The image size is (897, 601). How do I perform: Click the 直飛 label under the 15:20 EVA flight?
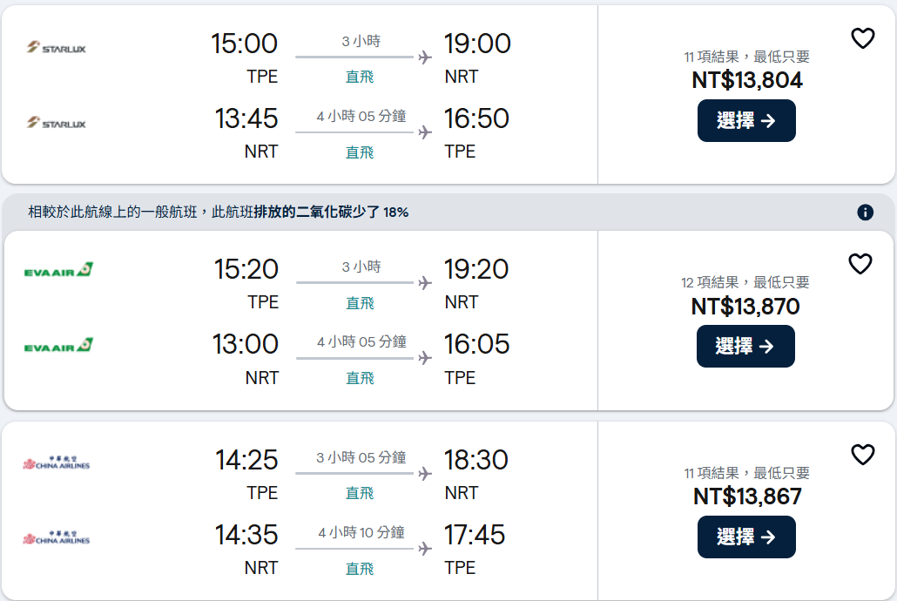pos(360,303)
